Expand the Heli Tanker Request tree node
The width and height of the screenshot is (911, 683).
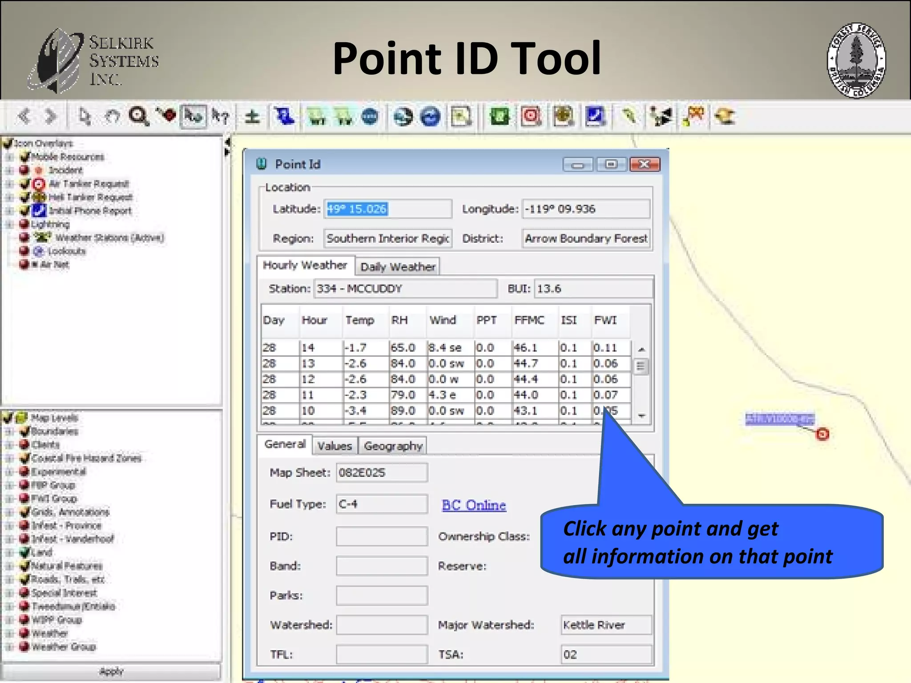(9, 197)
